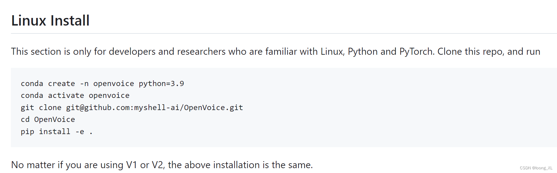Click the git@github.com:myshell-ai/OpenVoice.git repository address

tap(154, 108)
